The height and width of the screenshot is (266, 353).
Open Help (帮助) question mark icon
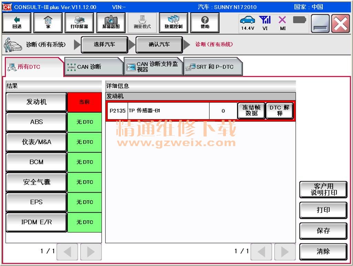[205, 23]
